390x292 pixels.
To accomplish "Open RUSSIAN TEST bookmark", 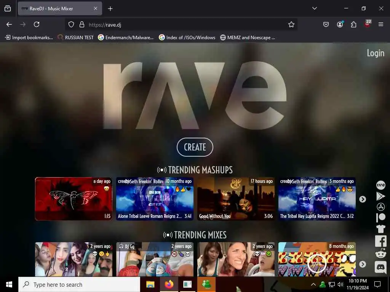I will click(76, 38).
